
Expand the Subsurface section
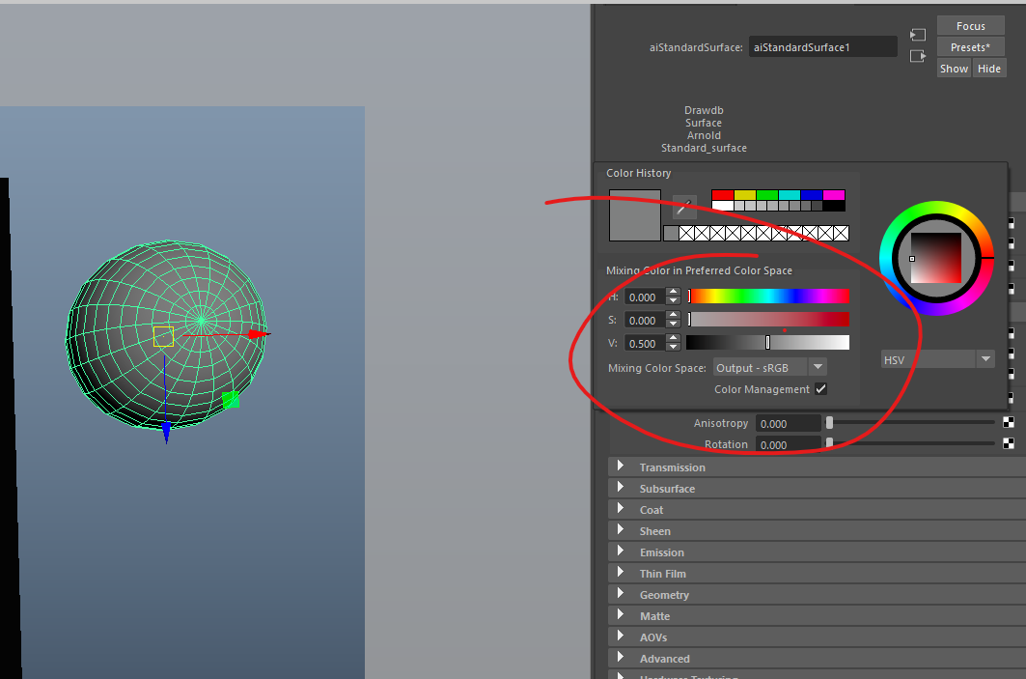(620, 489)
